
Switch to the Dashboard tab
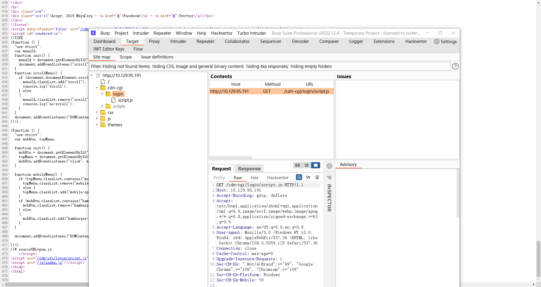point(105,41)
